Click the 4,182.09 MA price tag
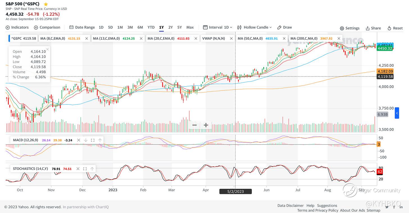Image resolution: width=409 pixels, height=213 pixels. (x=385, y=71)
